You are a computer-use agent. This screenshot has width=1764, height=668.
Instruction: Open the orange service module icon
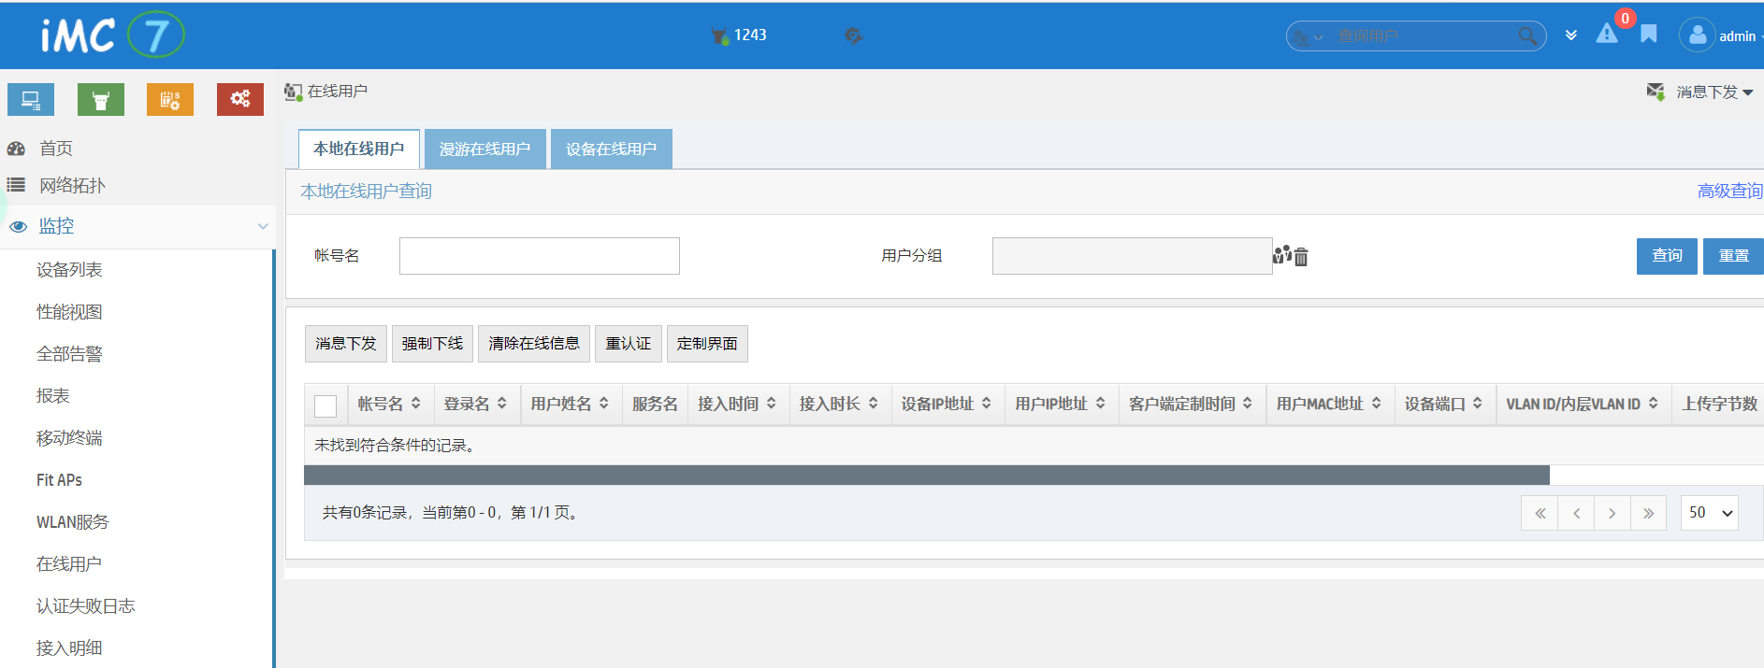pyautogui.click(x=170, y=99)
